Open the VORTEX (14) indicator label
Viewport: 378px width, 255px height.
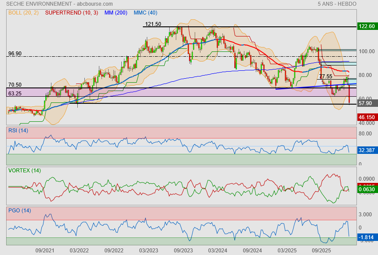(25, 170)
